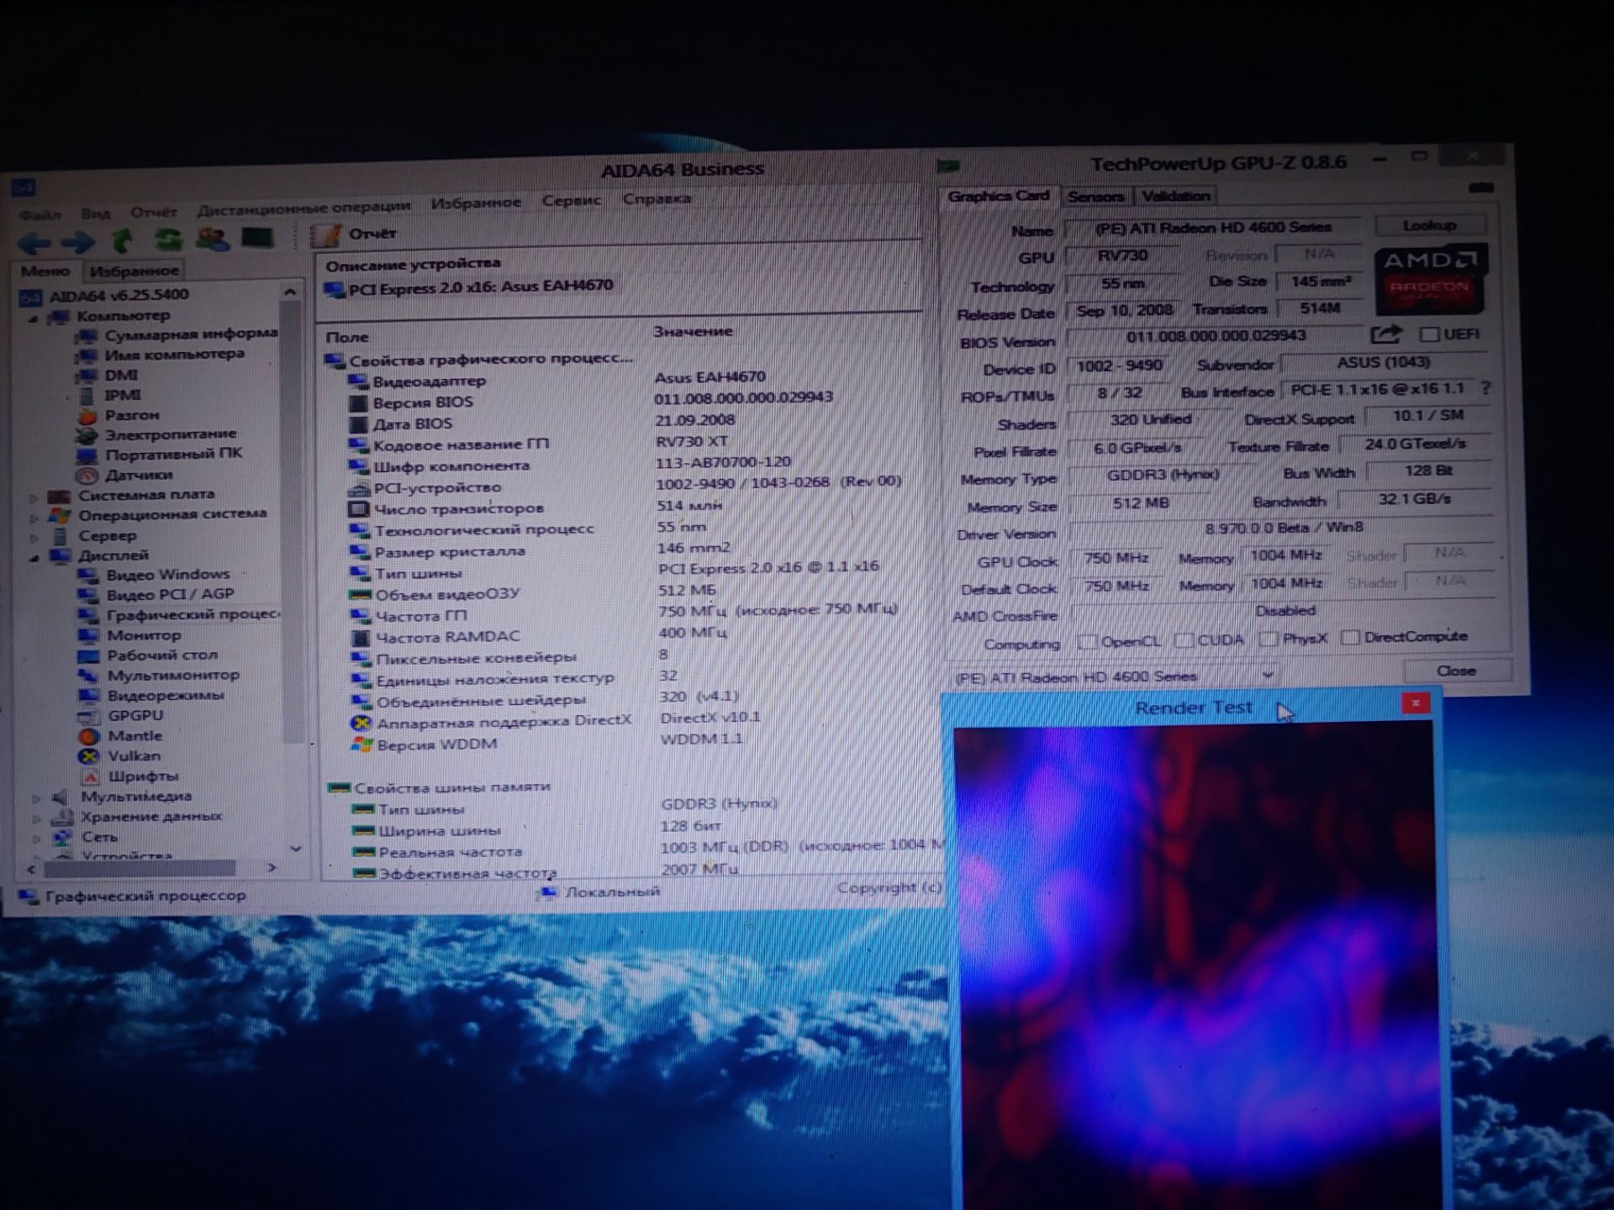Select Vulkan in the AIDA64 tree
The image size is (1614, 1210).
119,756
